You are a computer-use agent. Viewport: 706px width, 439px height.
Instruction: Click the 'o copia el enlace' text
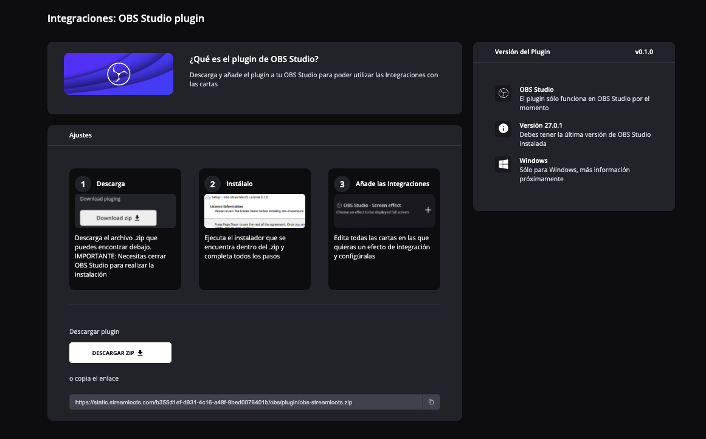(x=94, y=378)
